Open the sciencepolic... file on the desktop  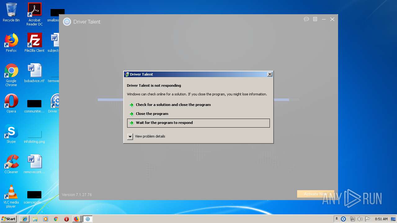click(x=34, y=197)
